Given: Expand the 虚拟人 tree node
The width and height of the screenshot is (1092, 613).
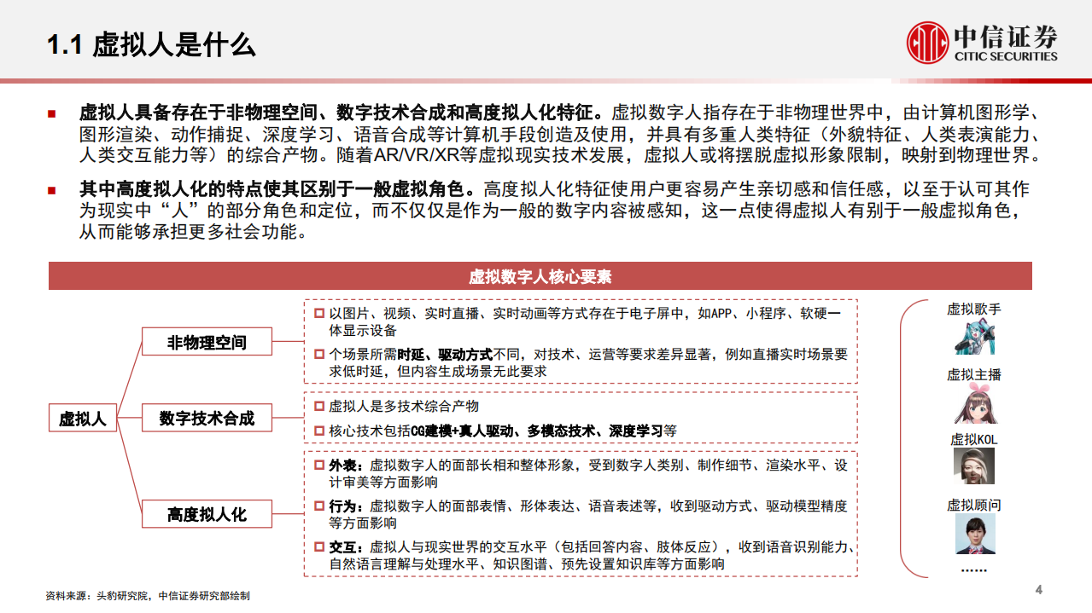Looking at the screenshot, I should point(84,418).
